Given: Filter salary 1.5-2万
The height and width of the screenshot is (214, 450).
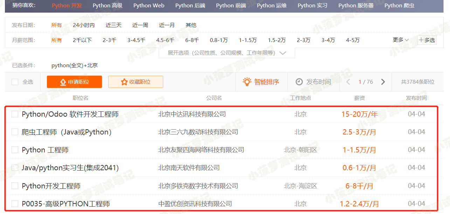Looking at the screenshot, I should pos(277,40).
